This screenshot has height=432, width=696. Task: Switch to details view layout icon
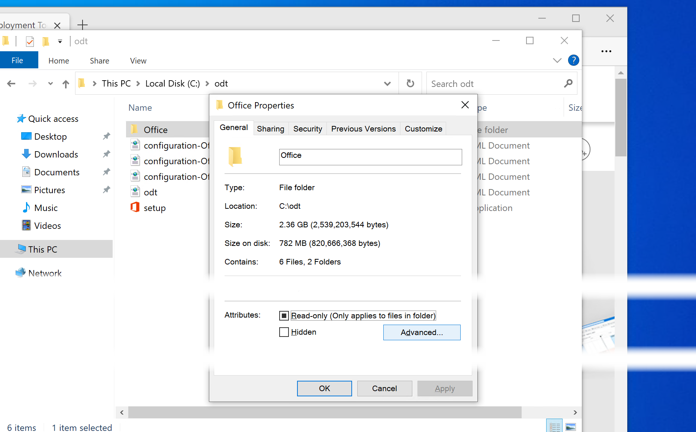(555, 426)
